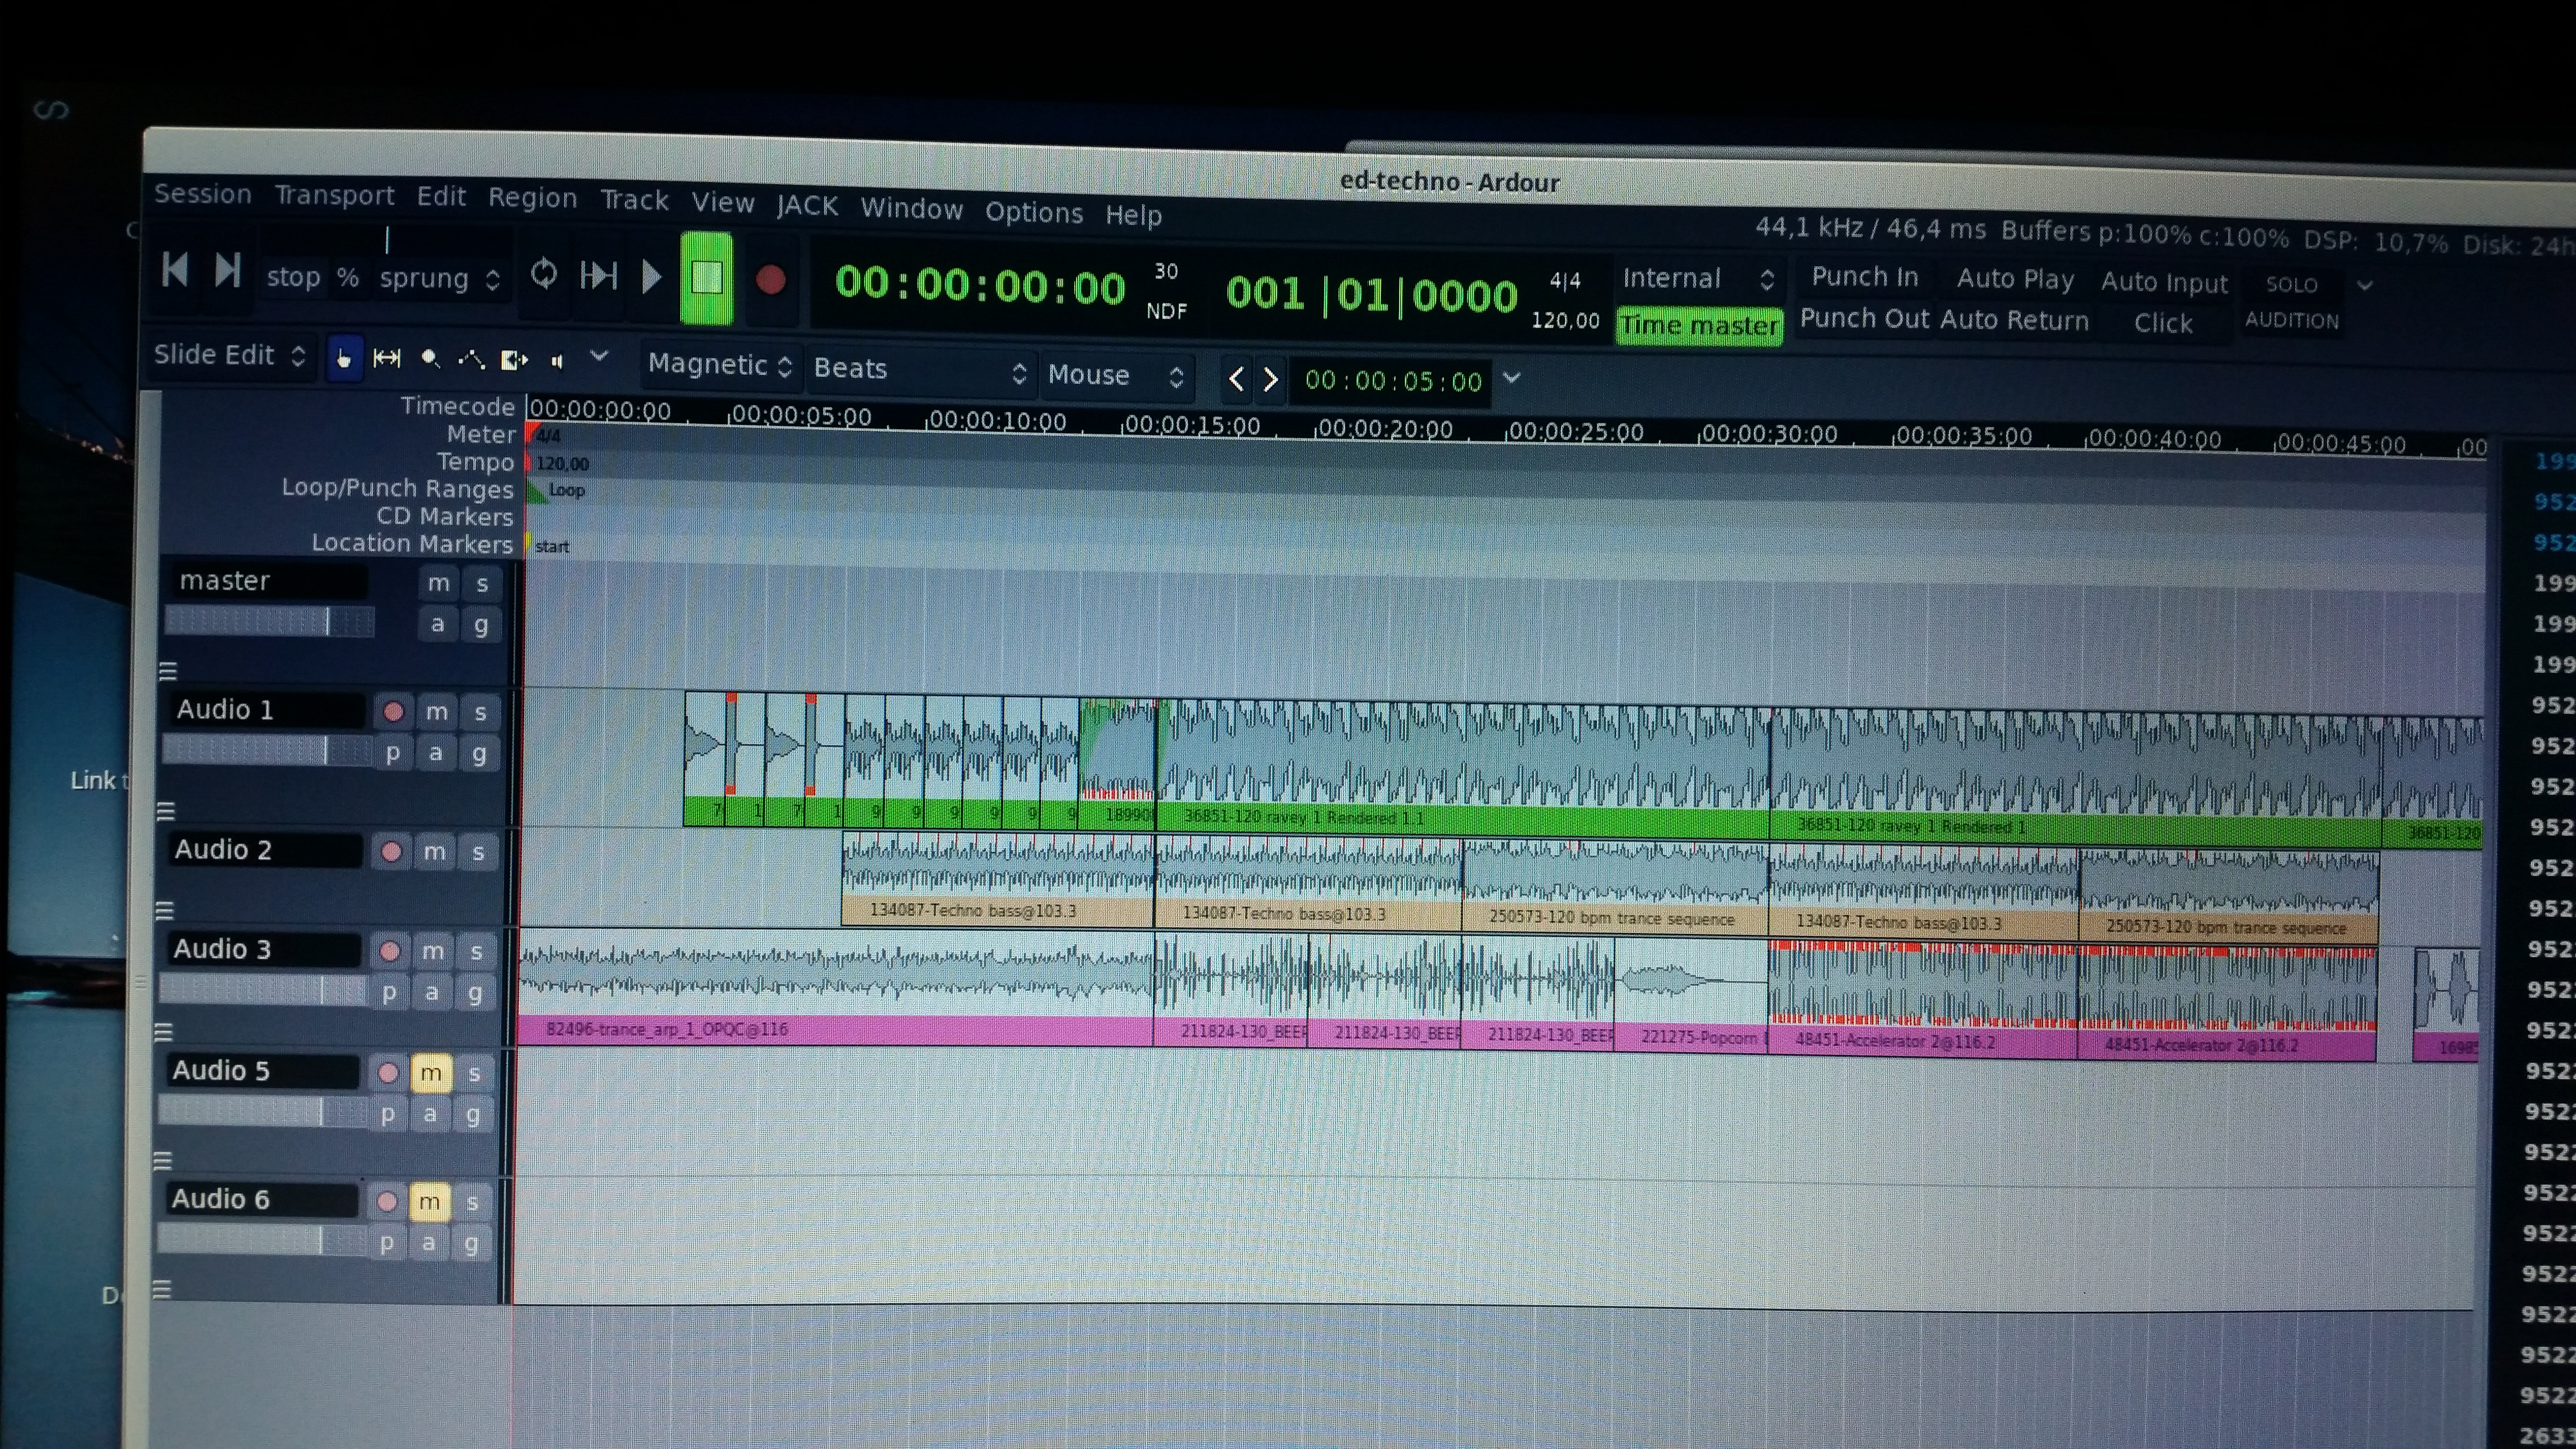Solo the Audio 3 track
This screenshot has width=2576, height=1449.
477,951
